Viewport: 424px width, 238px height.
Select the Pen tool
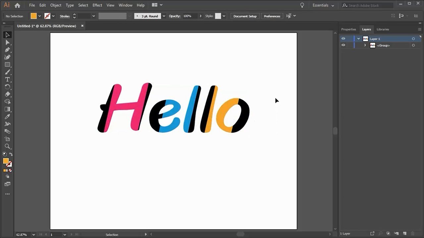(7, 50)
